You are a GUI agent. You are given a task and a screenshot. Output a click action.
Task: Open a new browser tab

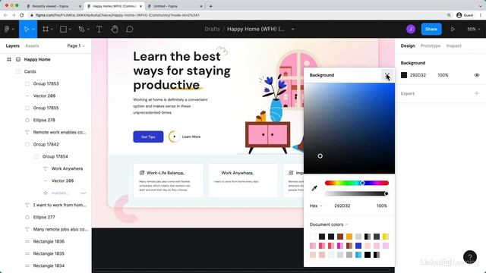click(x=211, y=6)
